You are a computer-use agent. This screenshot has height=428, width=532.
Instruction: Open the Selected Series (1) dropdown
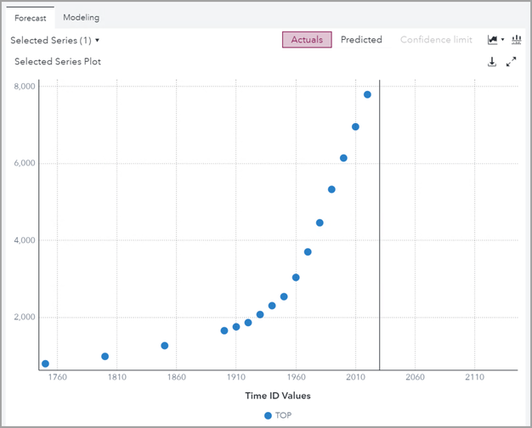pos(55,40)
